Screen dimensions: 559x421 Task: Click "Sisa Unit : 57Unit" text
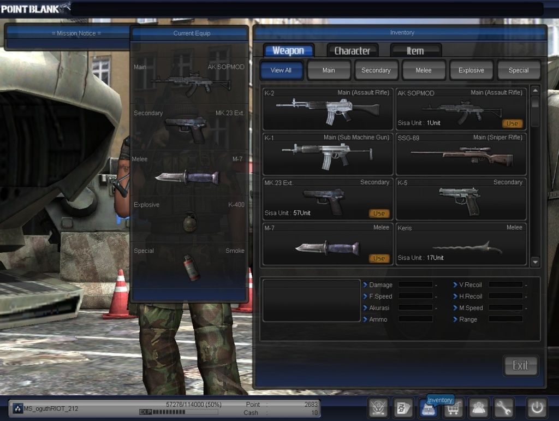tap(287, 213)
